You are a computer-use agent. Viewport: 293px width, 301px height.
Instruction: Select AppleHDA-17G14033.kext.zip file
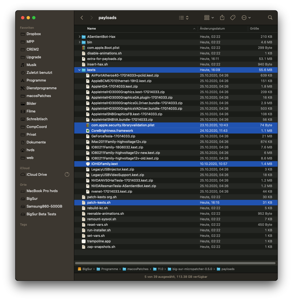(176, 87)
